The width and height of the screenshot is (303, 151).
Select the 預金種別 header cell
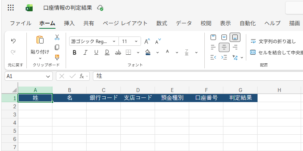(172, 98)
